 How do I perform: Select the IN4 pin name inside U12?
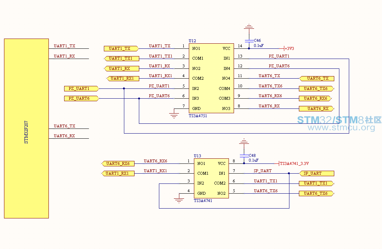[x=227, y=69]
